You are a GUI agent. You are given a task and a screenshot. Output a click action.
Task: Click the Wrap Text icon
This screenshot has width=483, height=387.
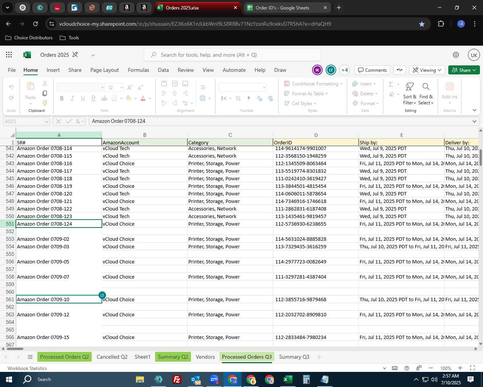click(x=203, y=87)
